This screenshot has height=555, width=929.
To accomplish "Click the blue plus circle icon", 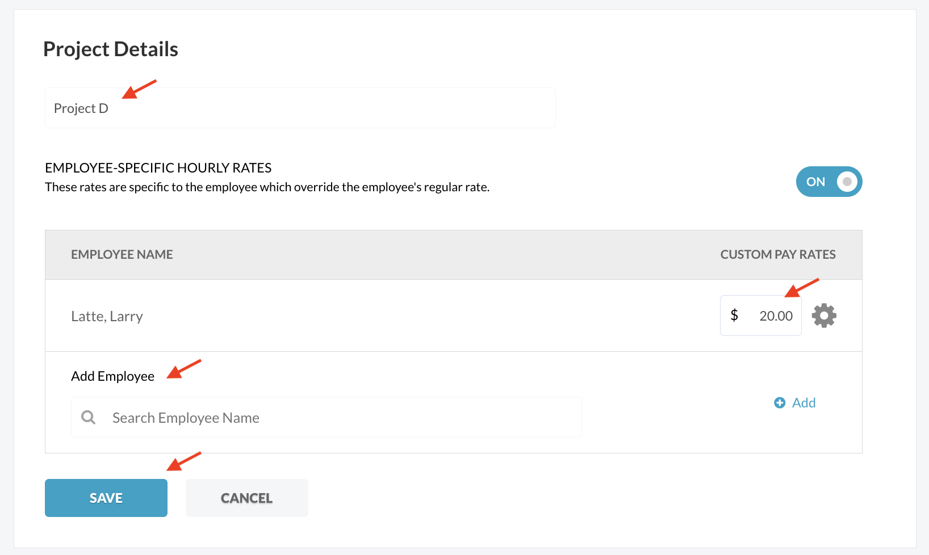I will pos(780,402).
